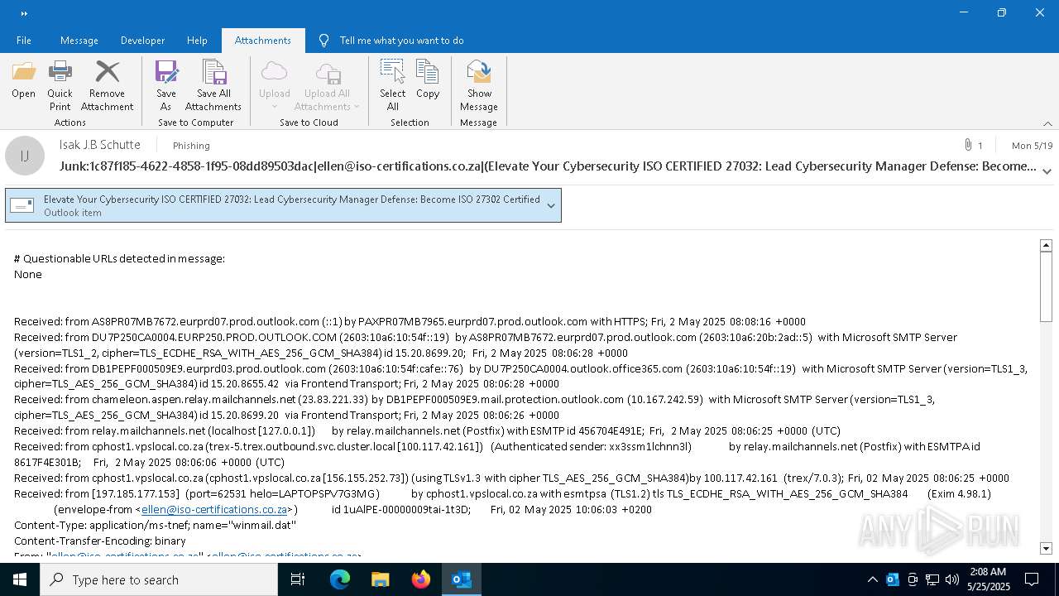Click the paperclip attachment count icon
The height and width of the screenshot is (596, 1059).
click(968, 145)
